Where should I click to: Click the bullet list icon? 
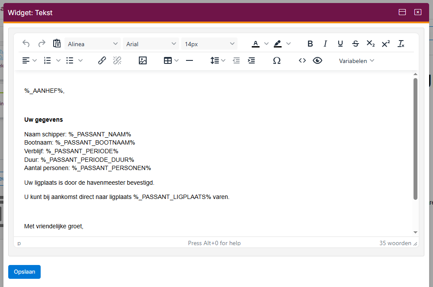[70, 60]
